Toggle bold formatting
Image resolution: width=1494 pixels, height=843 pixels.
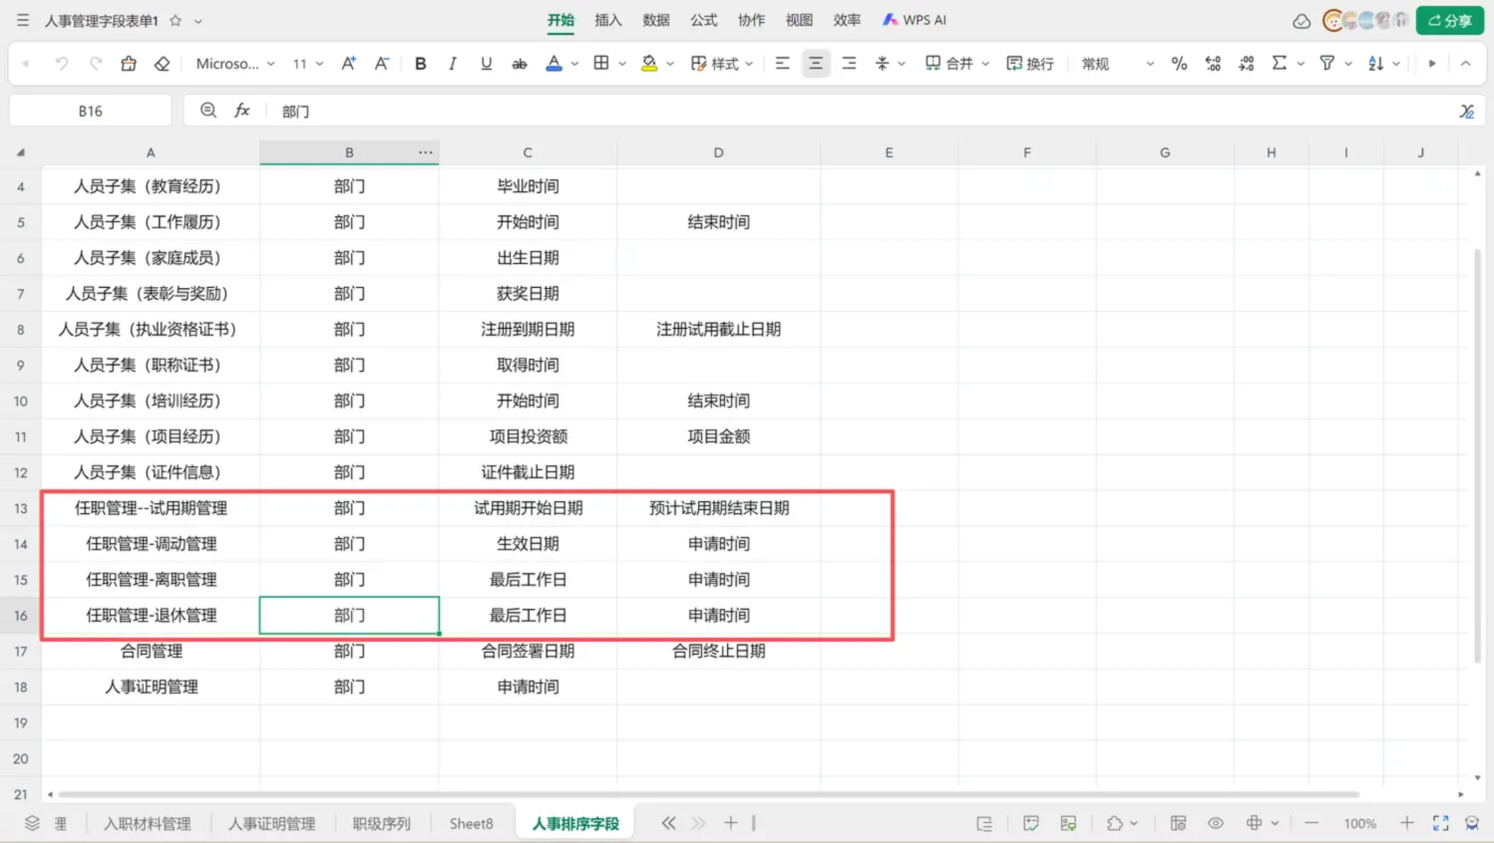click(x=421, y=63)
